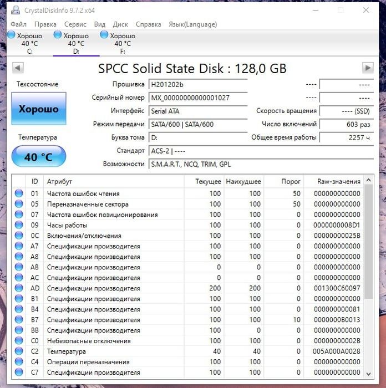Click the Хорошо health status button
The width and height of the screenshot is (386, 388).
point(39,109)
